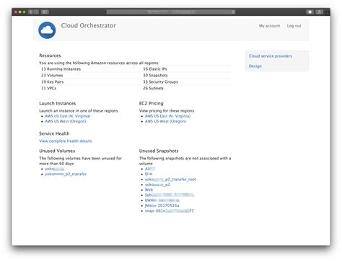Image resolution: width=342 pixels, height=261 pixels.
Task: Click the Service Health heading
Action: [54, 133]
